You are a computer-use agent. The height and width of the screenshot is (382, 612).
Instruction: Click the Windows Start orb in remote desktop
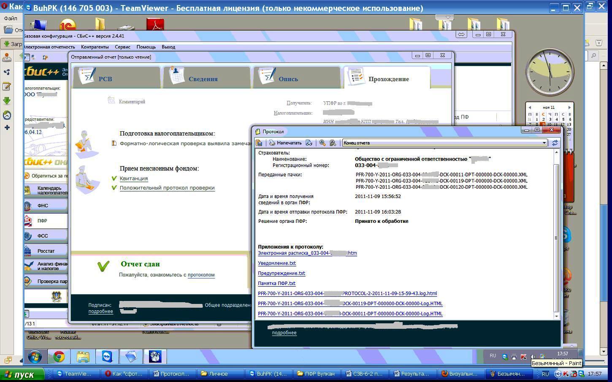pos(35,357)
